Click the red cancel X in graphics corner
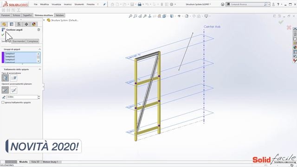297x167 pixels. coord(289,28)
